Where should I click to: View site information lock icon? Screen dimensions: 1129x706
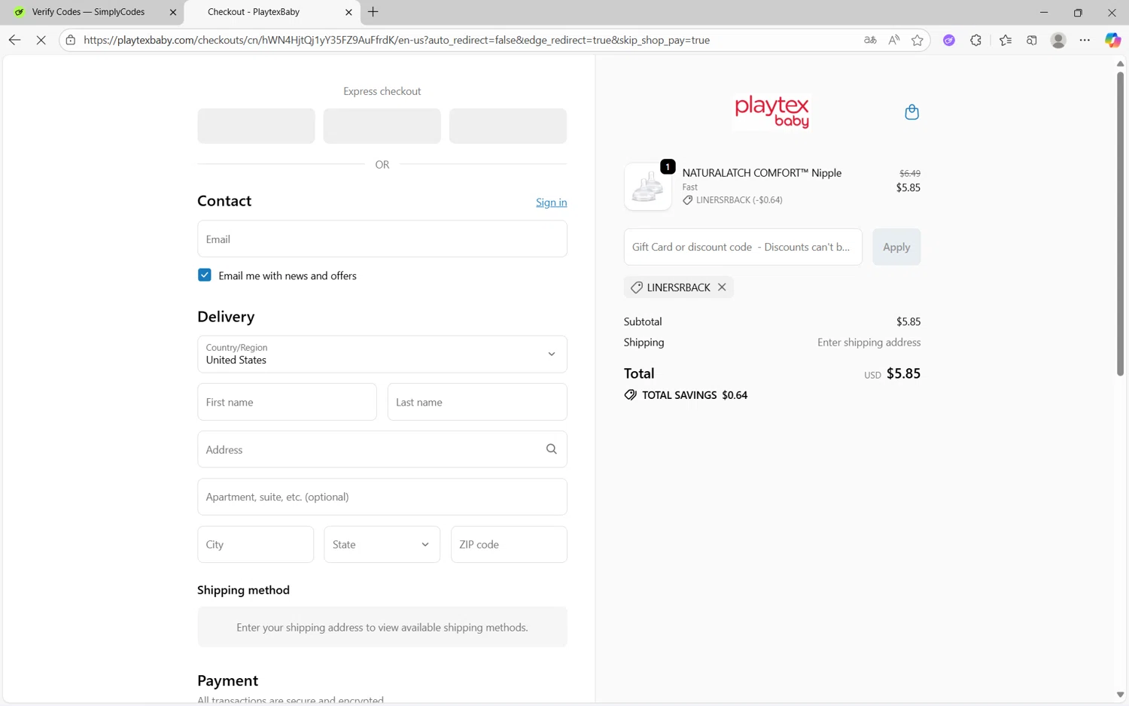click(x=71, y=40)
